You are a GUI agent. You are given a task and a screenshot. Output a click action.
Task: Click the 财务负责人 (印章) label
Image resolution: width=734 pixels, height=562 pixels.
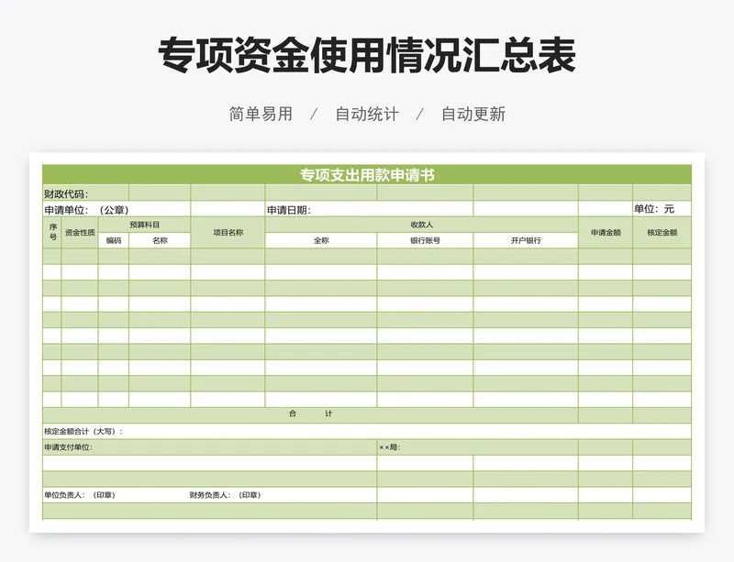coord(225,495)
